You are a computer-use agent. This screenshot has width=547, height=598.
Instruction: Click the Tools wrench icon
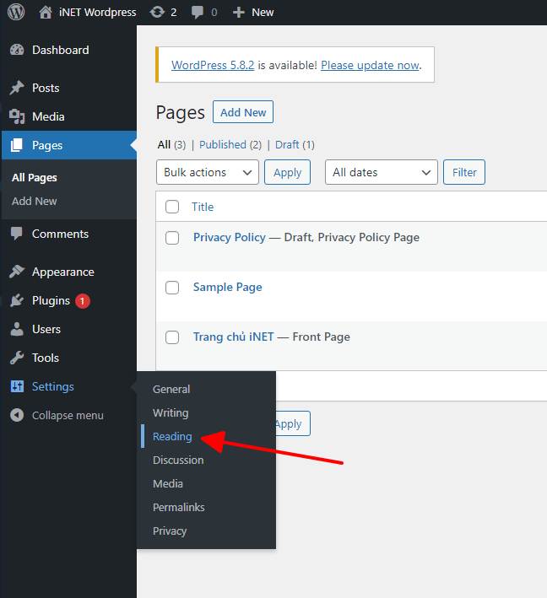pos(17,358)
